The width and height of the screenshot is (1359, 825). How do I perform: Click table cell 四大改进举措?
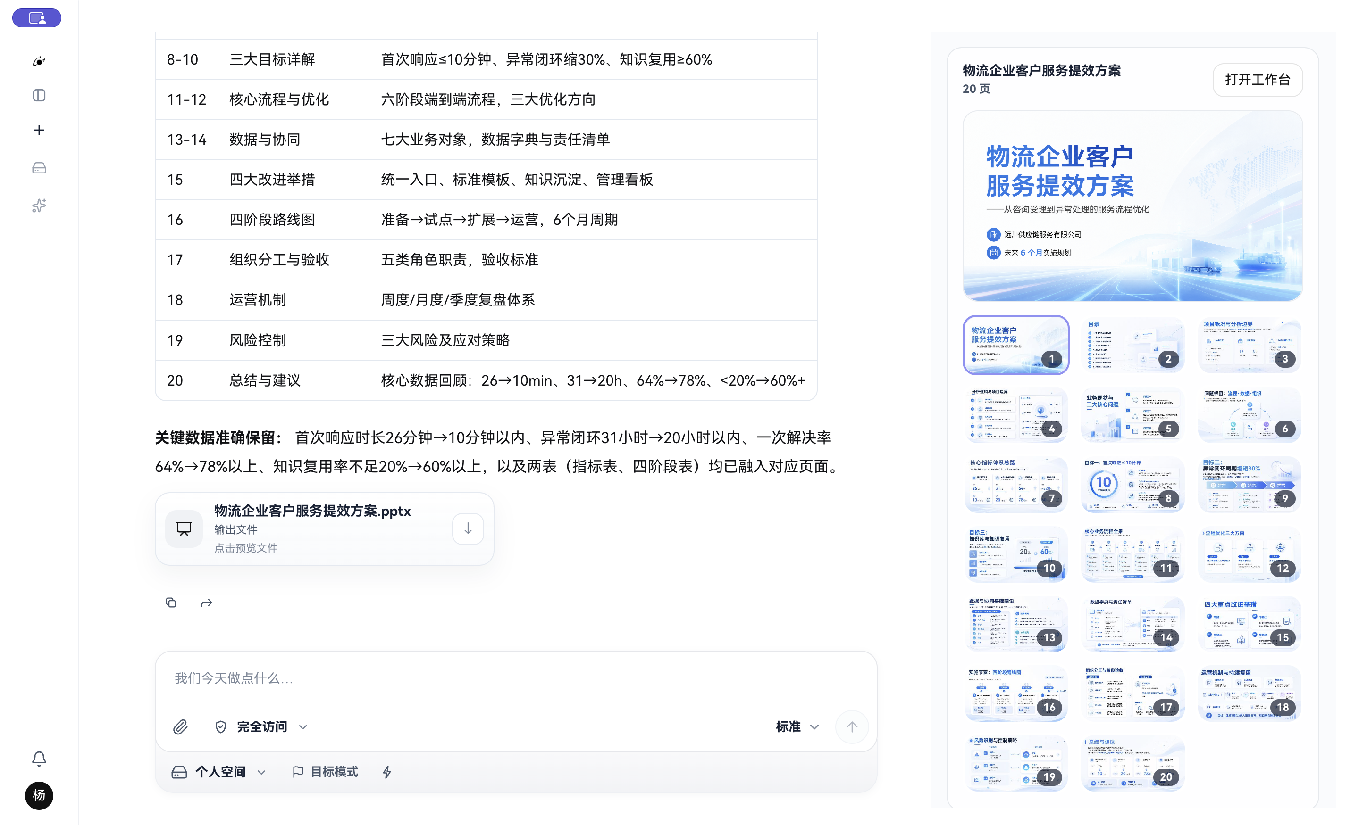point(272,180)
